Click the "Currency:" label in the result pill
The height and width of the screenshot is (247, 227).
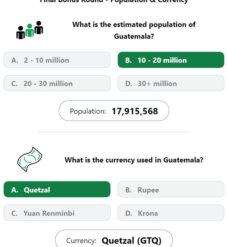click(x=81, y=241)
